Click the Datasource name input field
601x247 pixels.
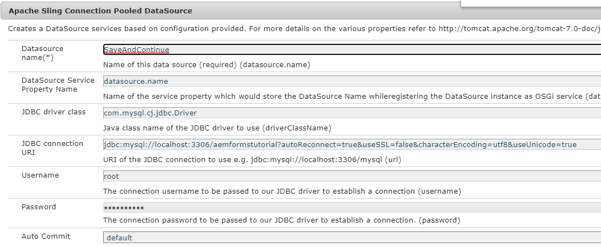coord(351,49)
